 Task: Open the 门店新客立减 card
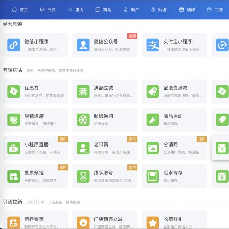(105, 220)
